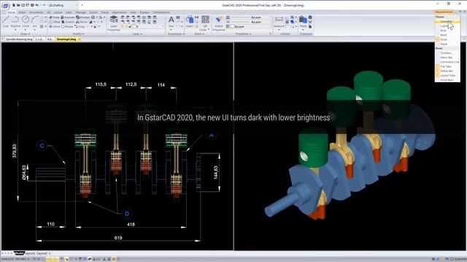
Task: Switch to the Insert ribbon tab
Action: click(22, 12)
